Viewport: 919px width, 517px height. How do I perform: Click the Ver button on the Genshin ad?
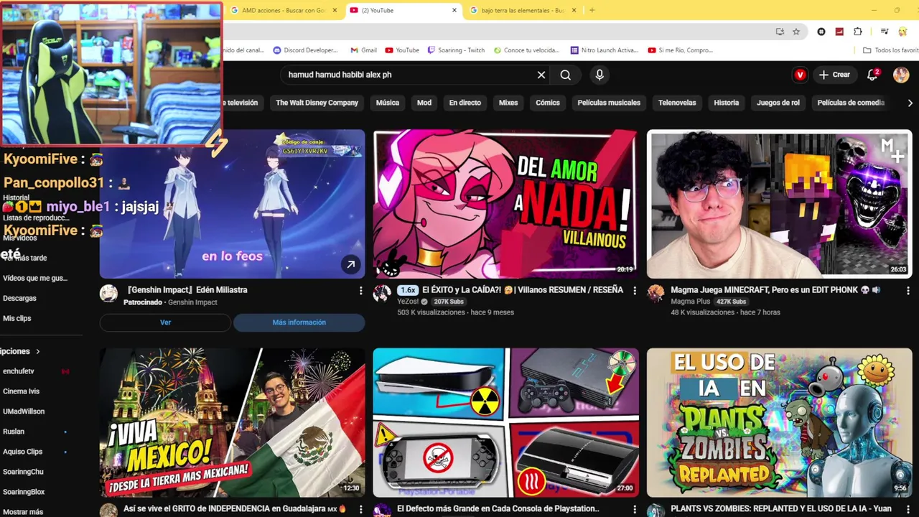click(165, 322)
